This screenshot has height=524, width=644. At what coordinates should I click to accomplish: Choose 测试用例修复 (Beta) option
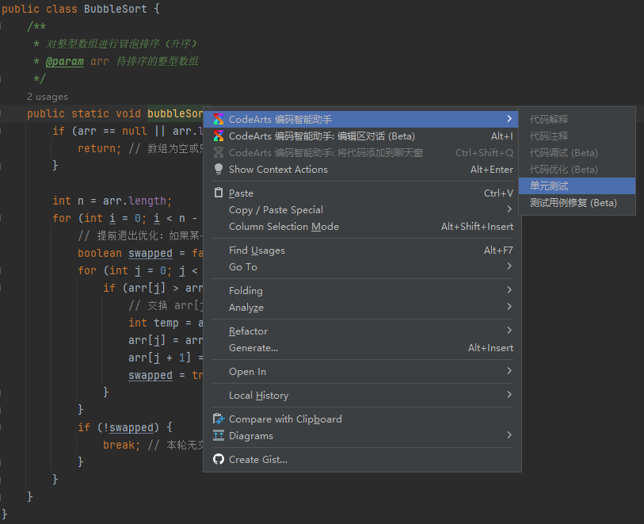[573, 203]
